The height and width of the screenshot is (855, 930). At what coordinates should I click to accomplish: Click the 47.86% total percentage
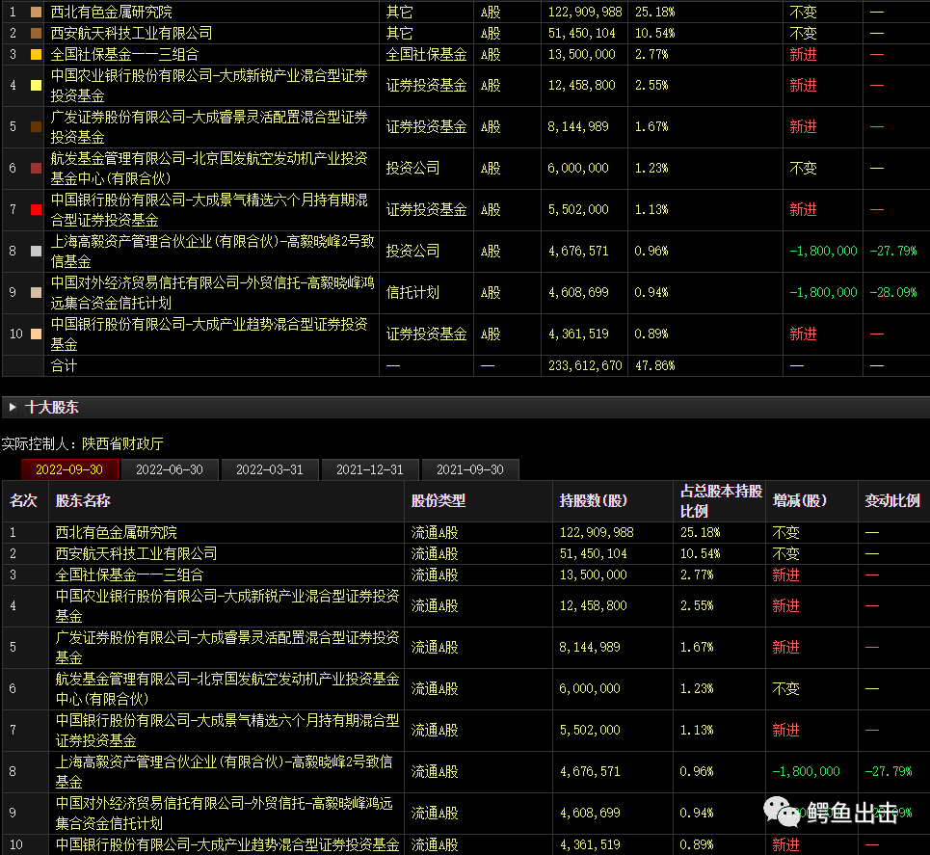click(654, 365)
